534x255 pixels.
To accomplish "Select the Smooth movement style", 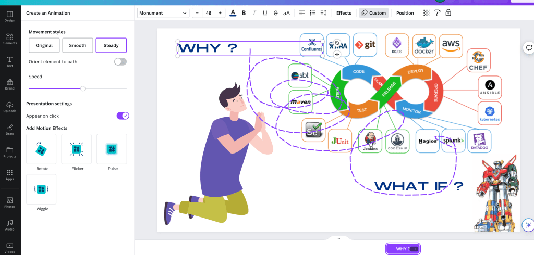I will click(78, 45).
